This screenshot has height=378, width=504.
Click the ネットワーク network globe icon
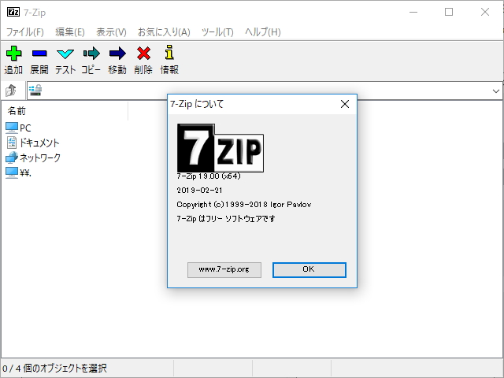tap(12, 157)
